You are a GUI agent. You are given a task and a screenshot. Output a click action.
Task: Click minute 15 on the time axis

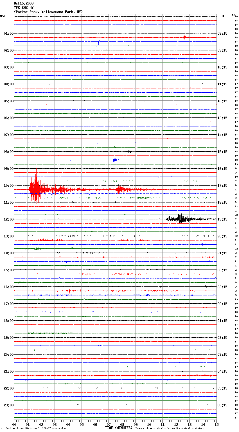pyautogui.click(x=217, y=424)
